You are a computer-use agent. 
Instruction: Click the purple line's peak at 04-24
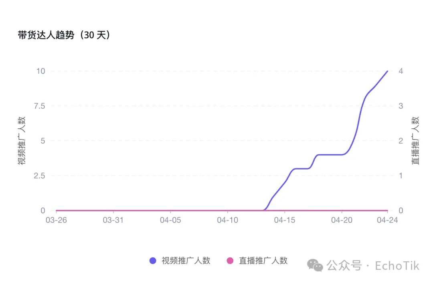[x=387, y=71]
